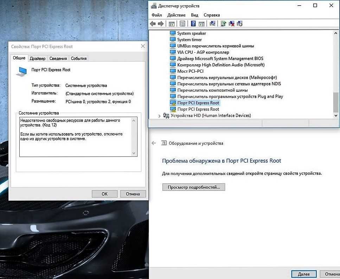Open the Вид menu

click(x=194, y=15)
